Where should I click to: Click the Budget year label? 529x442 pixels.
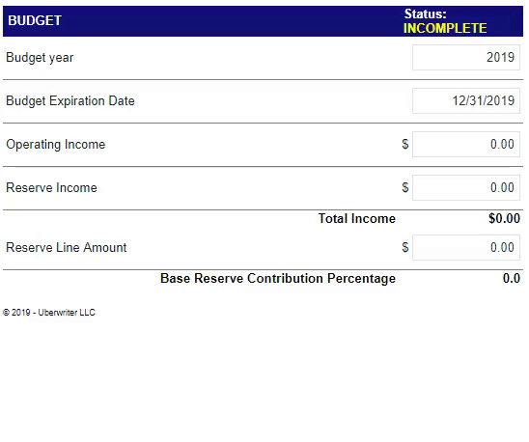(x=40, y=57)
